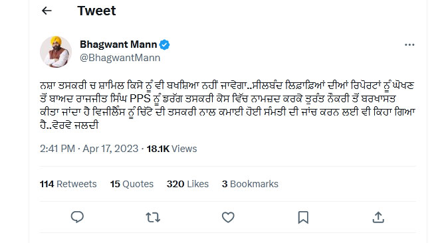The height and width of the screenshot is (243, 440).
Task: View the 15 Quotes list
Action: click(x=132, y=184)
